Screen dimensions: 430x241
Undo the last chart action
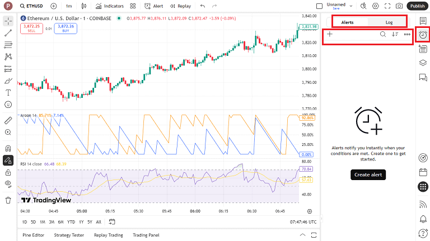[x=203, y=6]
